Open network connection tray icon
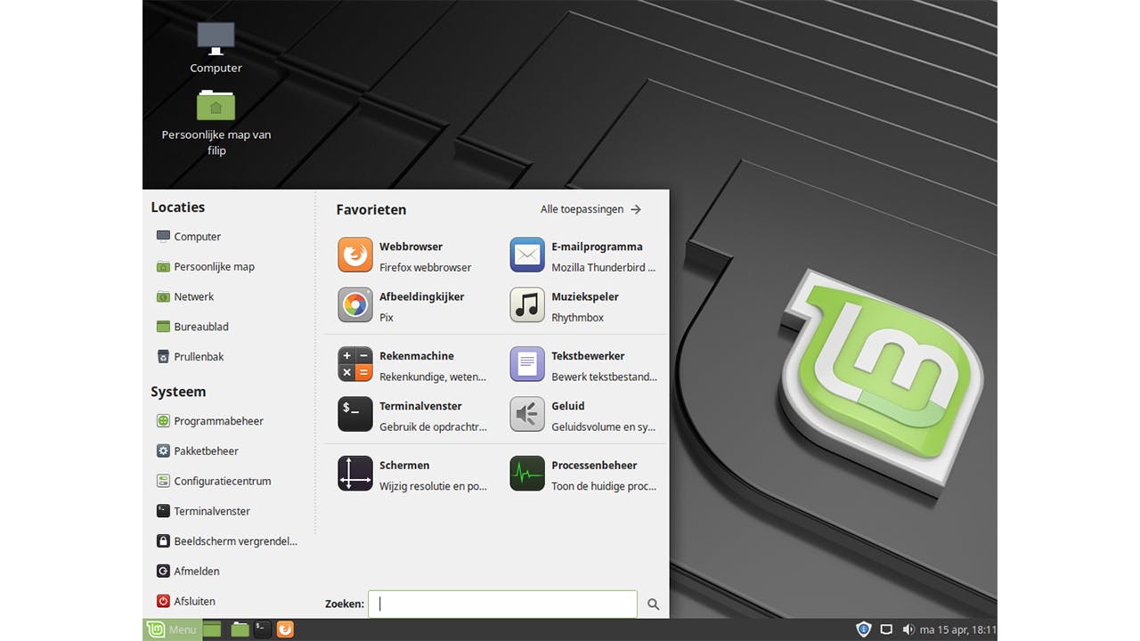The height and width of the screenshot is (641, 1140). (x=886, y=629)
